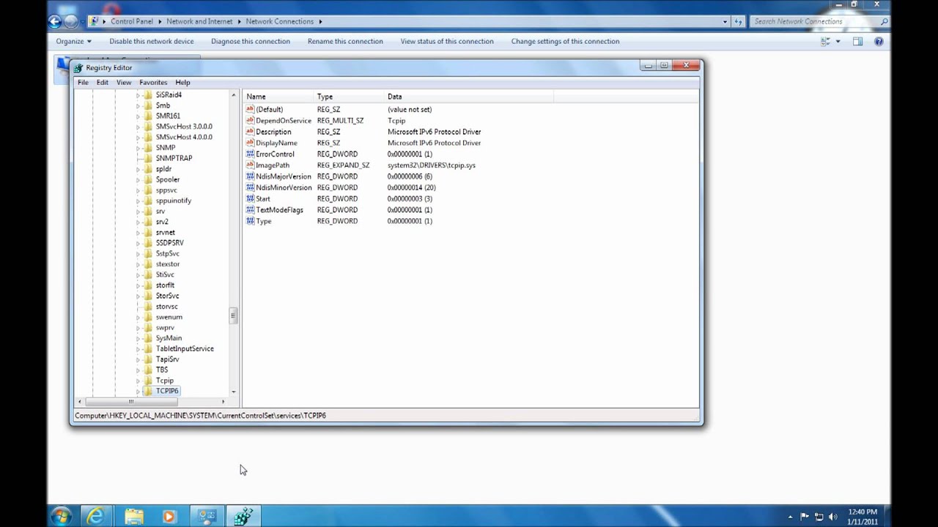Toggle the preview pane icon
This screenshot has height=527, width=938.
pos(857,41)
